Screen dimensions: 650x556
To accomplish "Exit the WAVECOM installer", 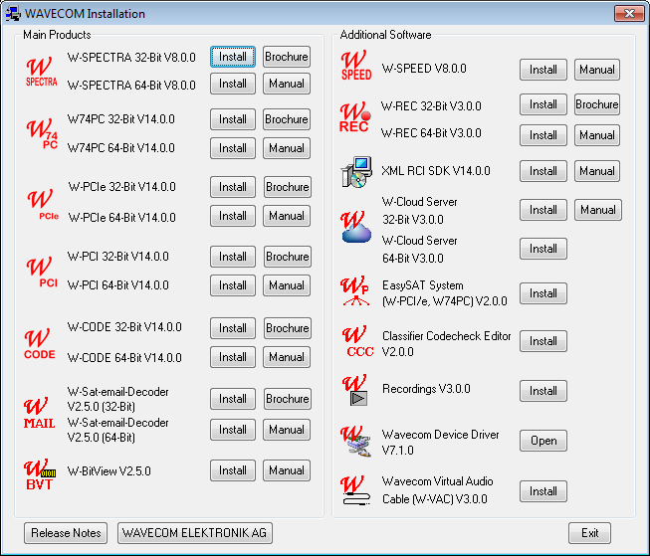I will click(x=589, y=533).
